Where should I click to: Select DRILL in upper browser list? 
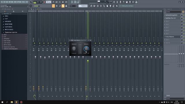click(7, 16)
